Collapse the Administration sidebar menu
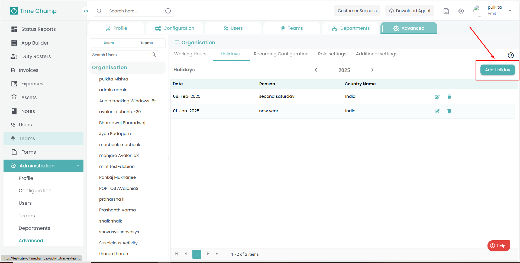The width and height of the screenshot is (520, 263). point(78,166)
